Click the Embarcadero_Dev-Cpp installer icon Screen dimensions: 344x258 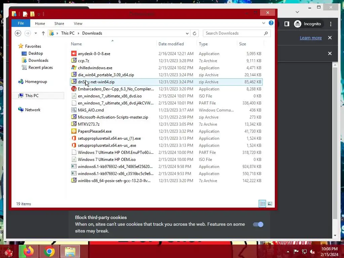tap(74, 89)
